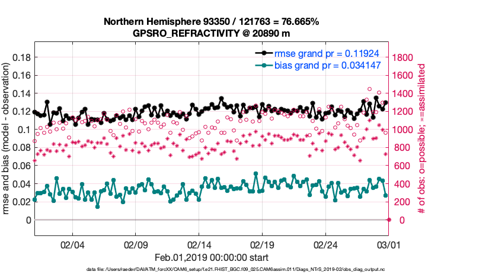Screen dimensions: 492x278
Task: Click the 02/14 x-axis tick label
Action: click(199, 245)
